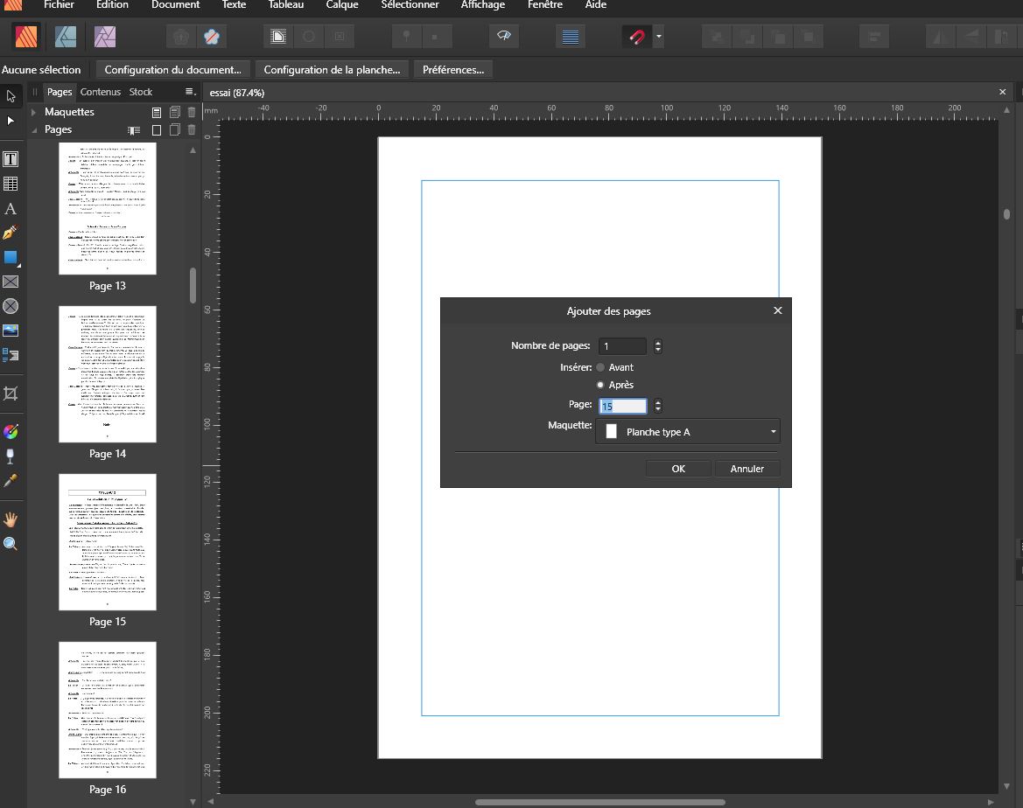This screenshot has width=1023, height=808.
Task: Open the Affichage menu
Action: coord(483,5)
